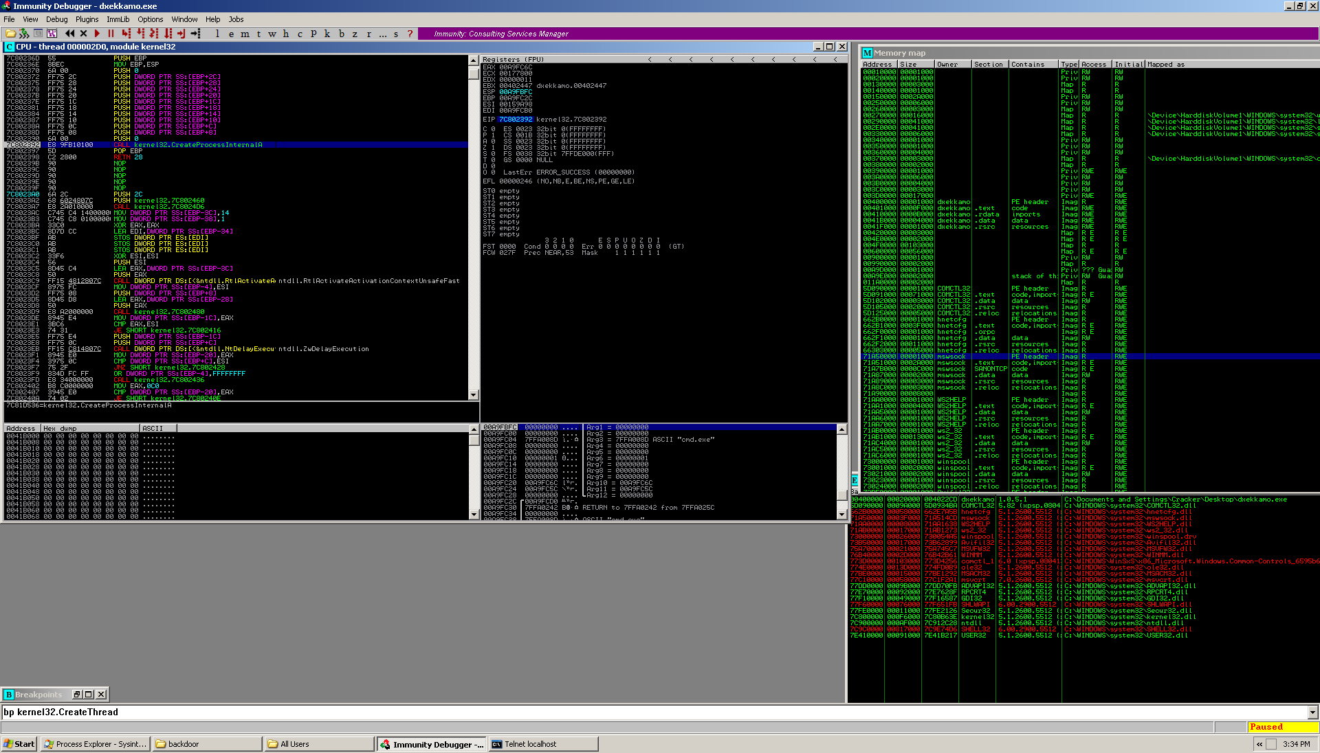Select the EIP register value 7C802392
Image resolution: width=1320 pixels, height=753 pixels.
(516, 120)
